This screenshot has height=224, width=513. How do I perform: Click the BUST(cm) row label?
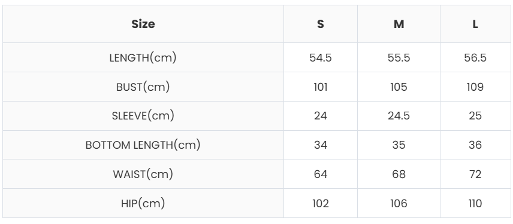click(x=143, y=87)
